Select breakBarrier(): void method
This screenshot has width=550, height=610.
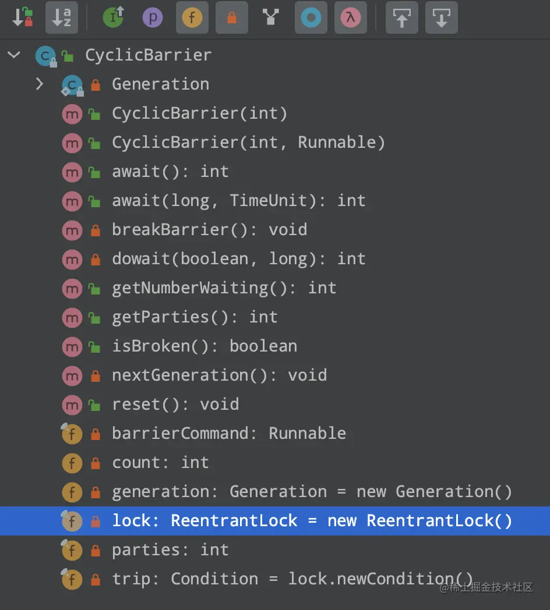pos(275,229)
